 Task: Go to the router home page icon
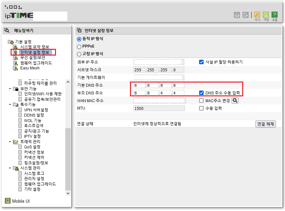237,15
